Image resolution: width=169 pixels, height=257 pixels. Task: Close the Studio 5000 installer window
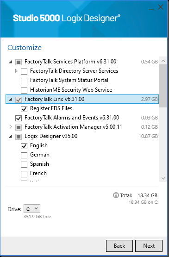[x=161, y=7]
